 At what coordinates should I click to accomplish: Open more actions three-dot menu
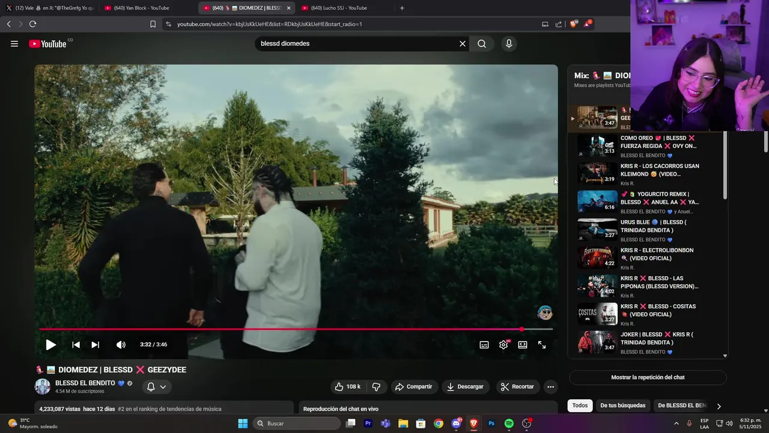point(550,387)
